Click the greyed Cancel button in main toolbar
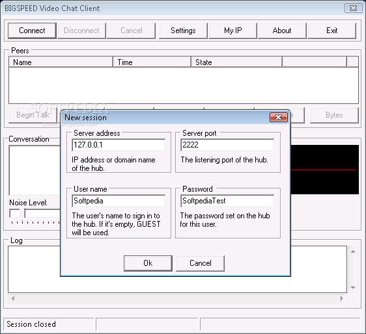The image size is (366, 334). pyautogui.click(x=131, y=31)
